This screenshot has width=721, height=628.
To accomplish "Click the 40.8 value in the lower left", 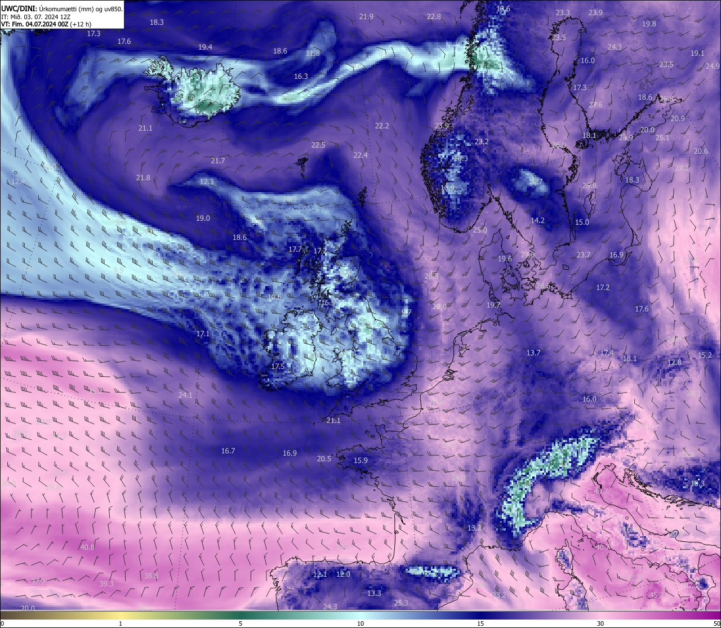I will pyautogui.click(x=87, y=547).
